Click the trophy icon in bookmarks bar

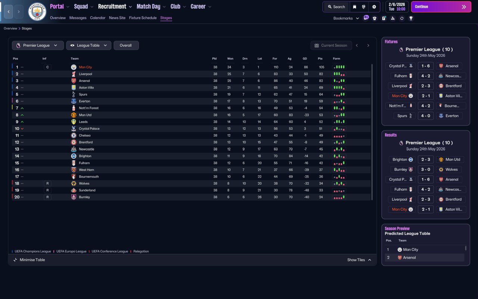click(x=411, y=18)
